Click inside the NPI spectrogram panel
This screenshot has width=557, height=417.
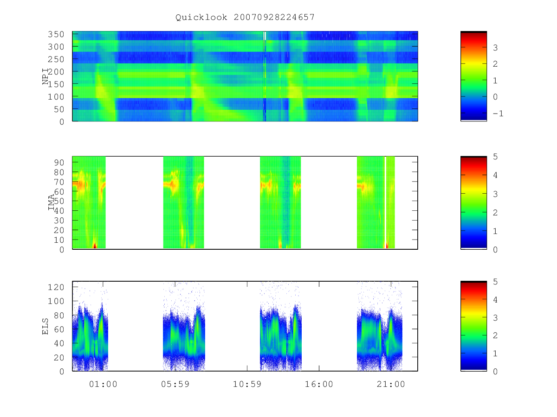coord(245,76)
